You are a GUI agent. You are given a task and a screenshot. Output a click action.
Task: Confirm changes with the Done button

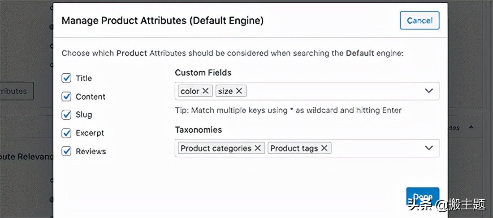423,197
